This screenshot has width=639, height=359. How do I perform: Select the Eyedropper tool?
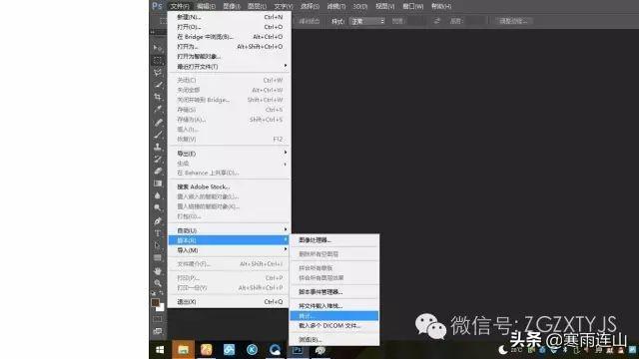pos(158,109)
